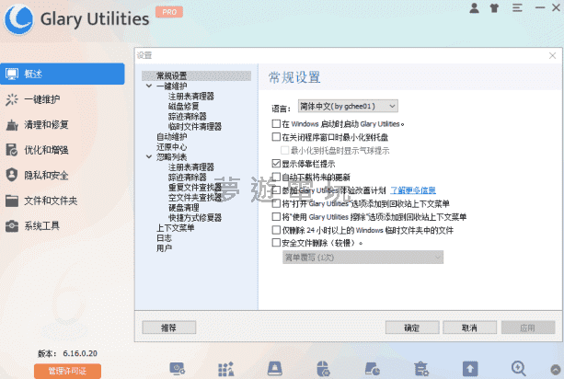Click the user account icon in title bar
The height and width of the screenshot is (379, 564).
(474, 8)
